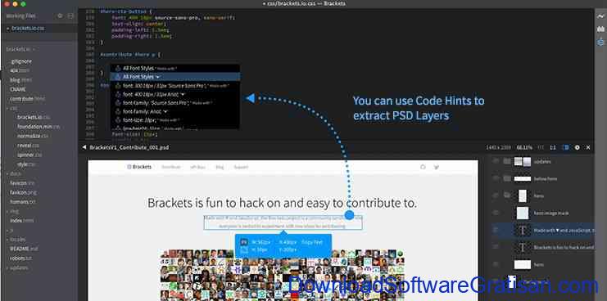Open index.html in file tree

pyautogui.click(x=21, y=221)
